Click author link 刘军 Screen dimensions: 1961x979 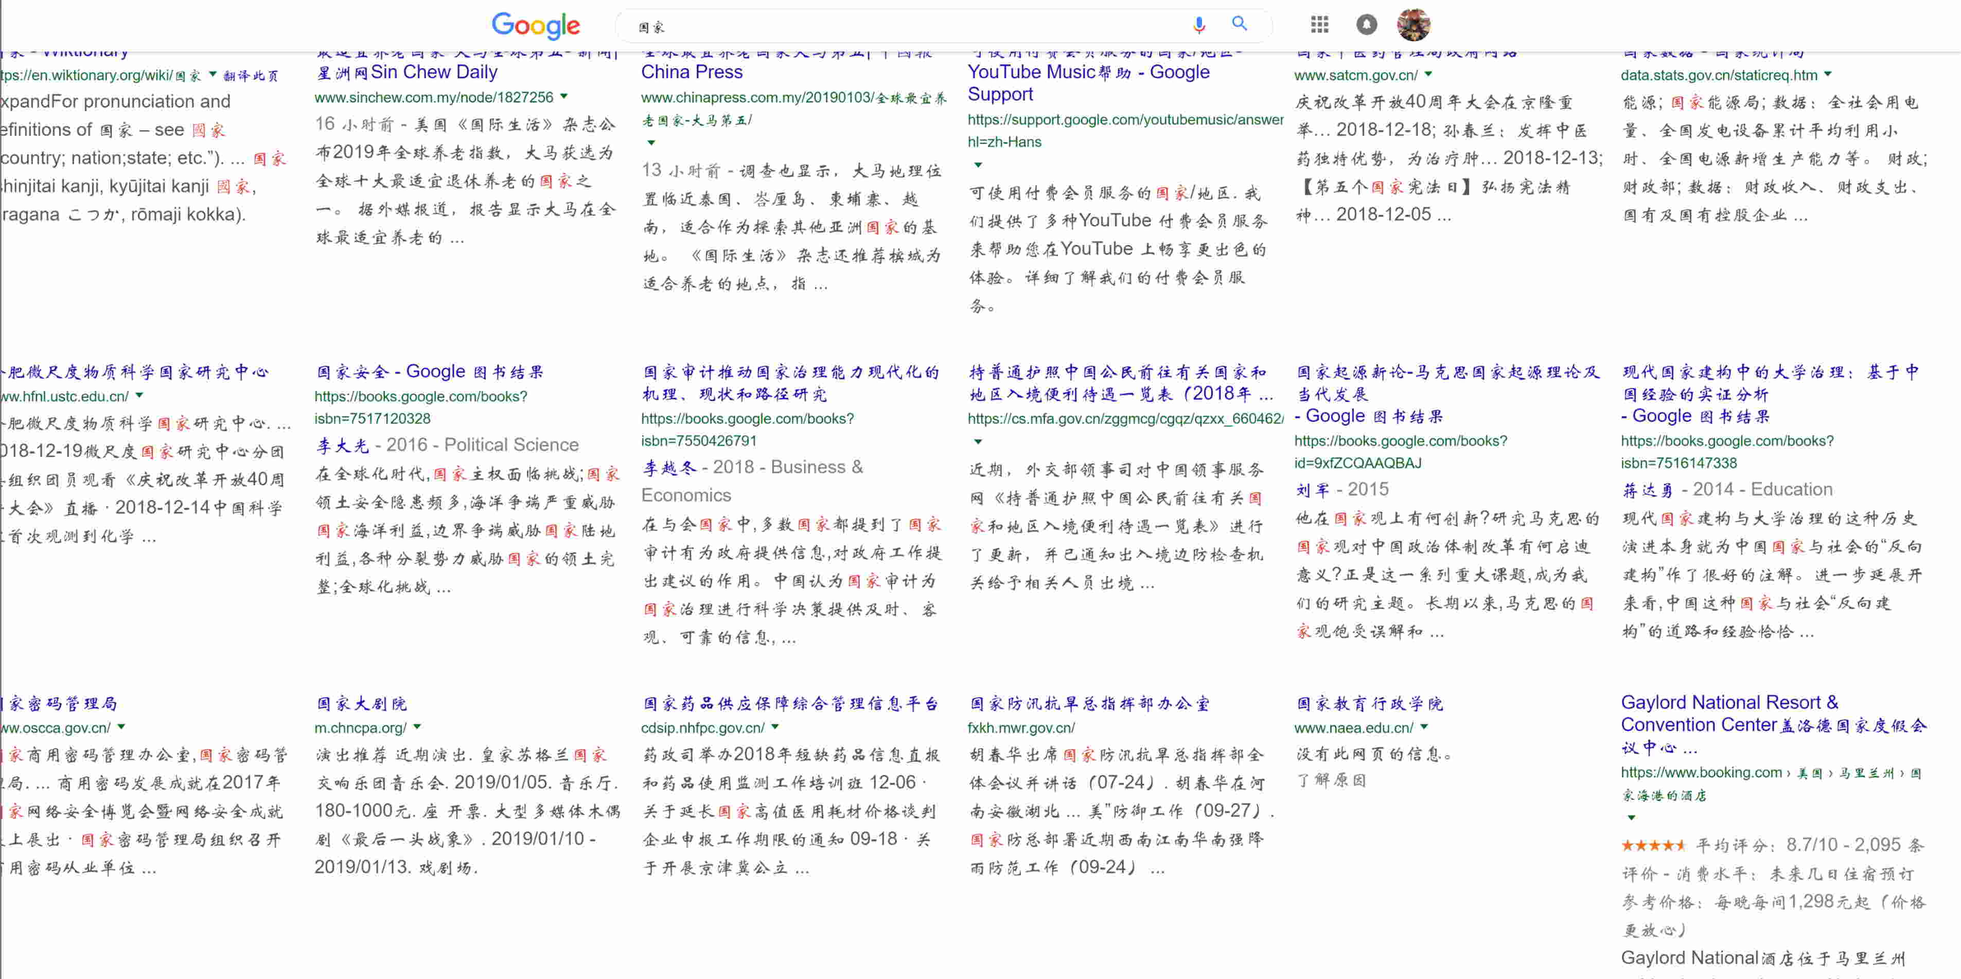pos(1313,490)
